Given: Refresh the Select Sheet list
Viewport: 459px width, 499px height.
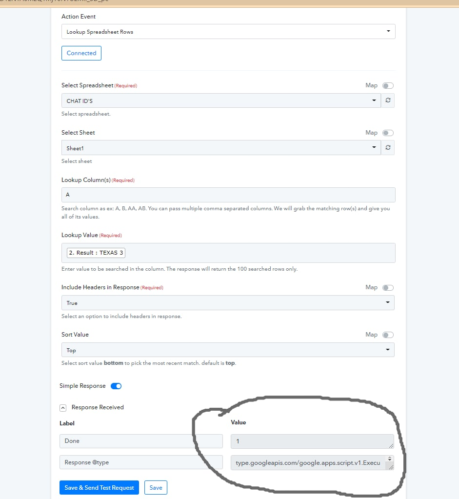Looking at the screenshot, I should (388, 147).
